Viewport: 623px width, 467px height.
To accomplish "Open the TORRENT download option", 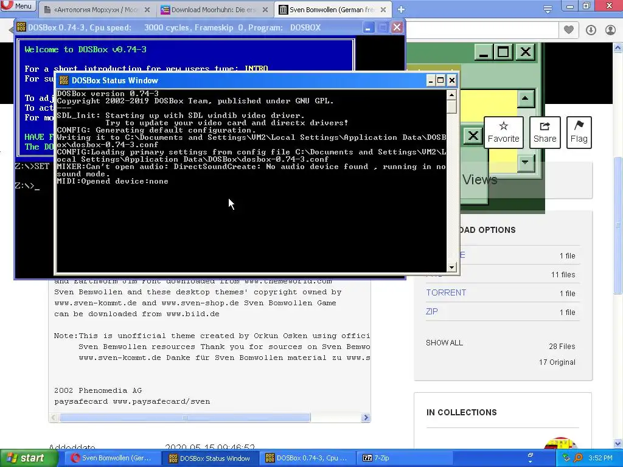I will click(446, 292).
